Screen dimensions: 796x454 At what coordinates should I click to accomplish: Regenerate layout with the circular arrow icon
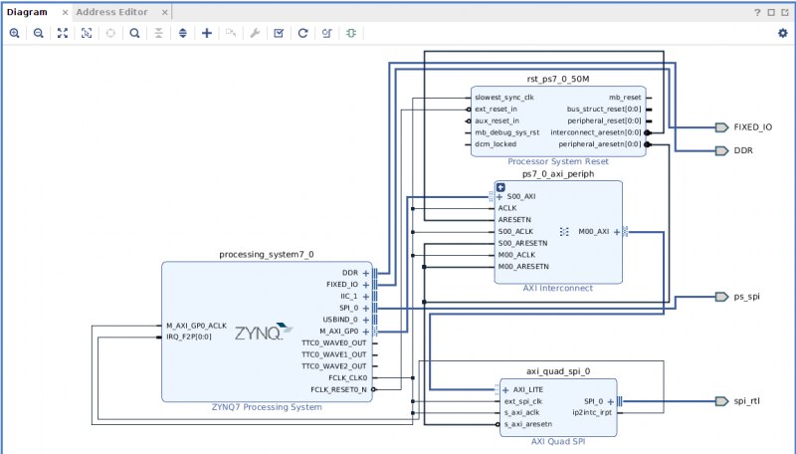pos(302,33)
